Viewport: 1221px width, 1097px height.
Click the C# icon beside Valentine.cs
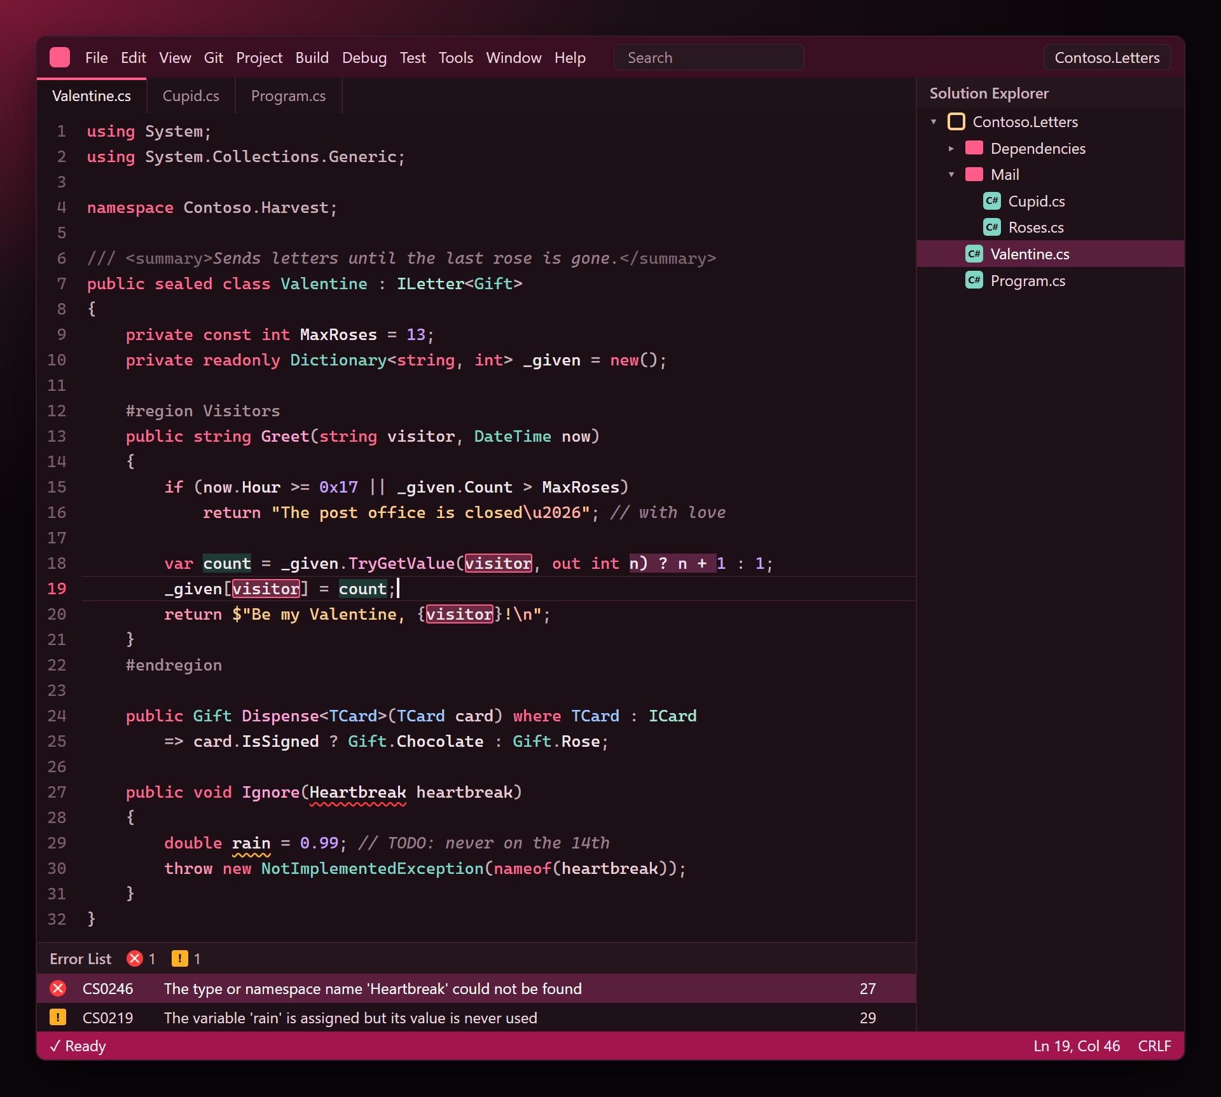(x=974, y=254)
